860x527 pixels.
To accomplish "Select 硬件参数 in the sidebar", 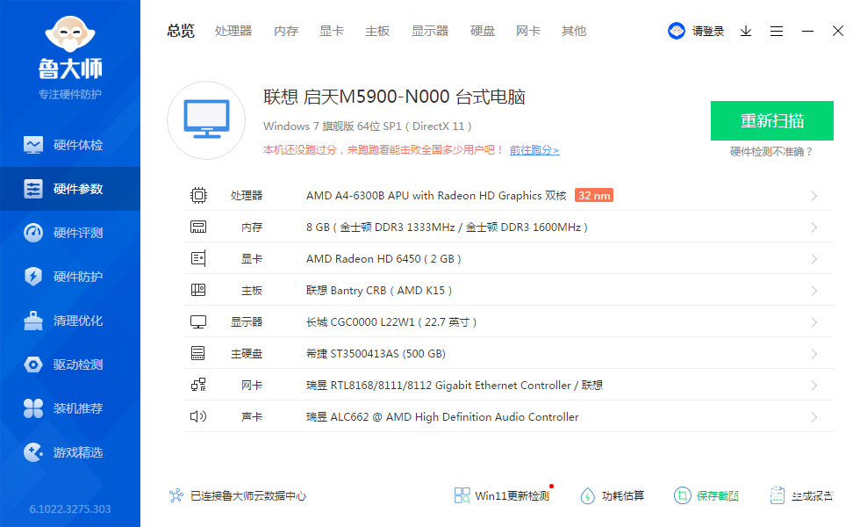I will [70, 189].
